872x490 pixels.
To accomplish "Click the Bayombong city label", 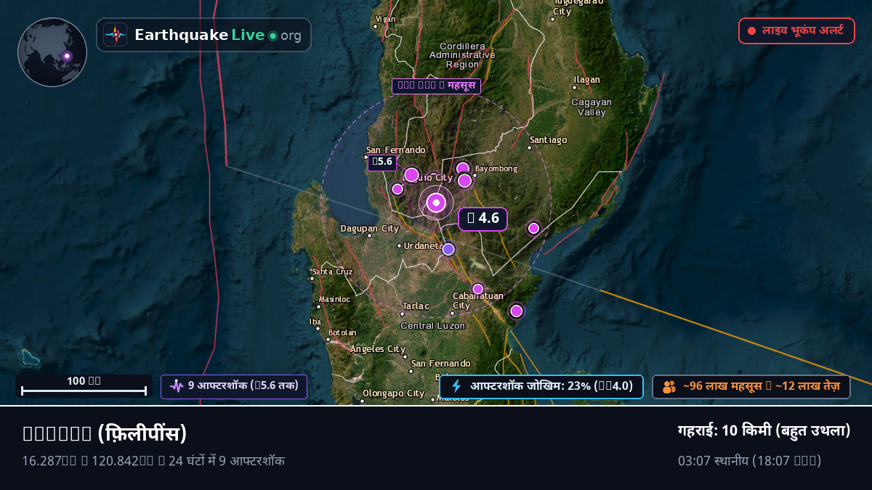I will [496, 169].
